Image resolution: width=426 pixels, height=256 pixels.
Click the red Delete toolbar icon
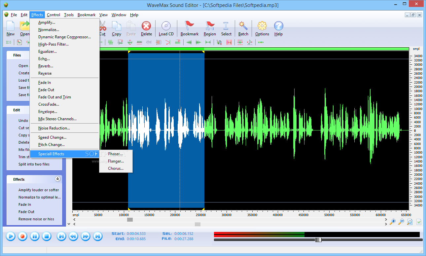pos(146,28)
